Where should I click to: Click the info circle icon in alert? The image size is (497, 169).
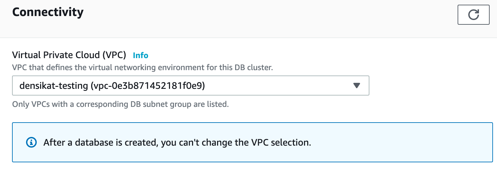point(31,143)
